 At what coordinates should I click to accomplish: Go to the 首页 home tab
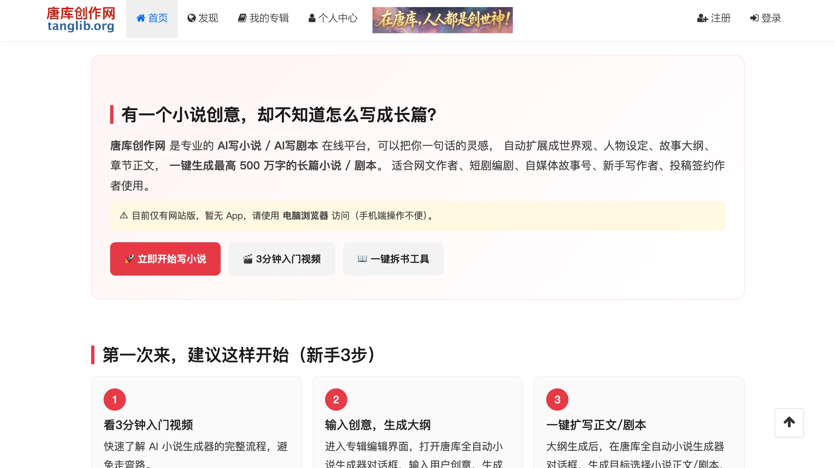click(x=152, y=19)
